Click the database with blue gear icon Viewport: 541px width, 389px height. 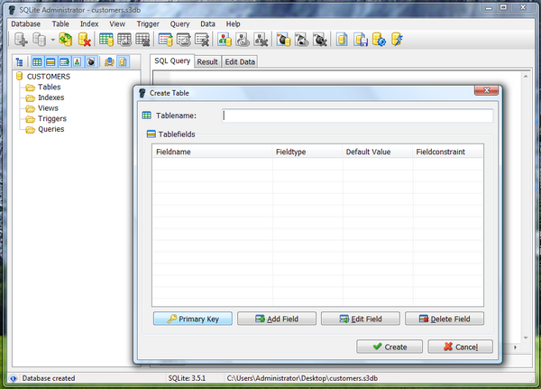click(x=379, y=40)
